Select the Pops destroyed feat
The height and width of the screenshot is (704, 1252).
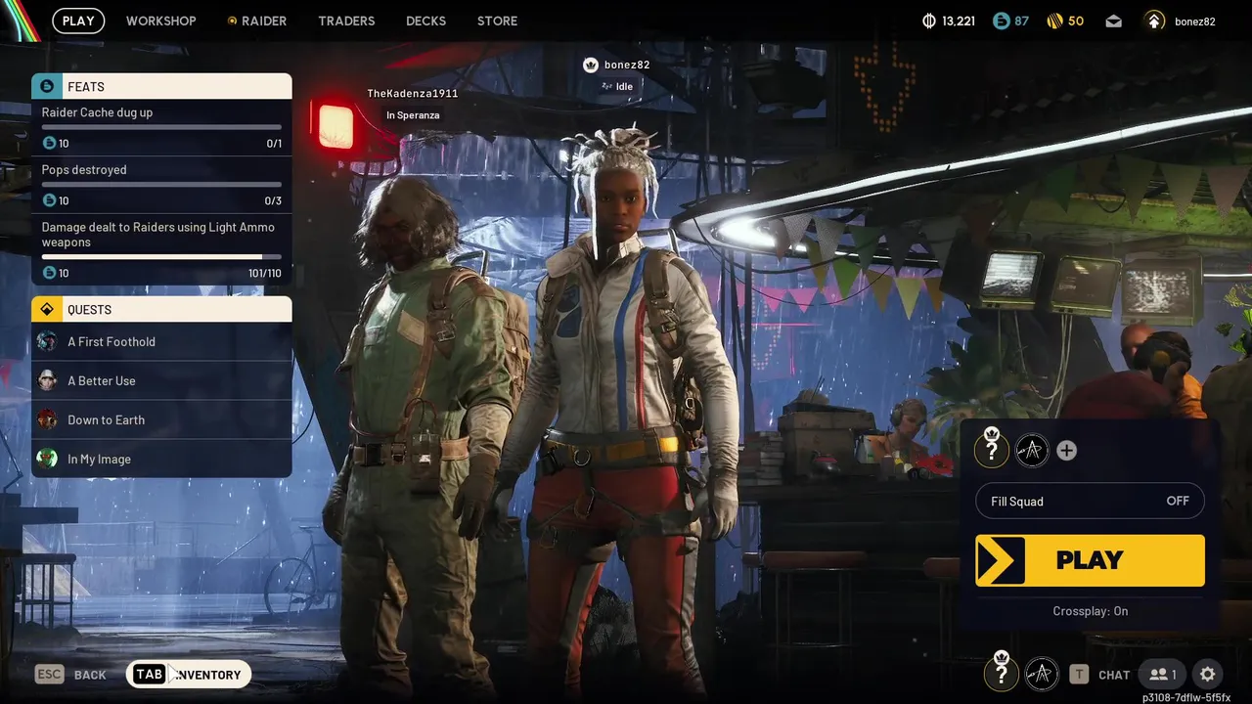(x=161, y=185)
